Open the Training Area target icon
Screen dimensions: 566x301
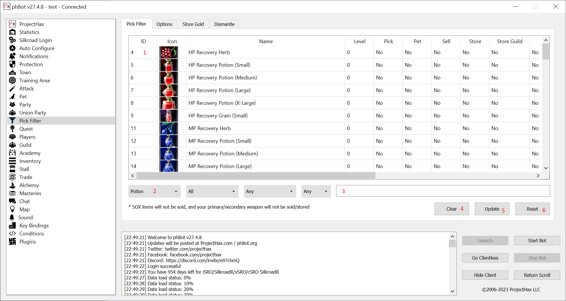[x=12, y=81]
